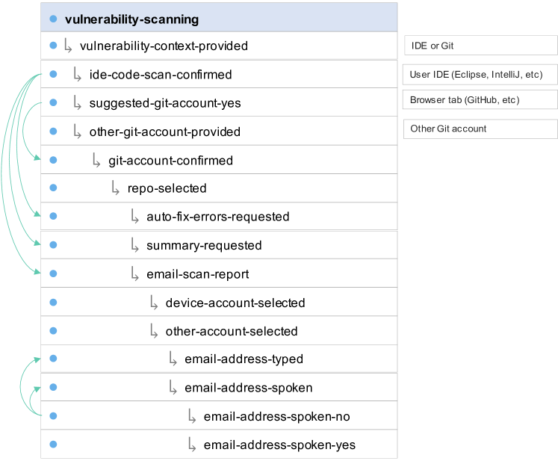
Task: Click the "User IDE (Eclipse, IntelliJ, etc)" box
Action: [480, 75]
